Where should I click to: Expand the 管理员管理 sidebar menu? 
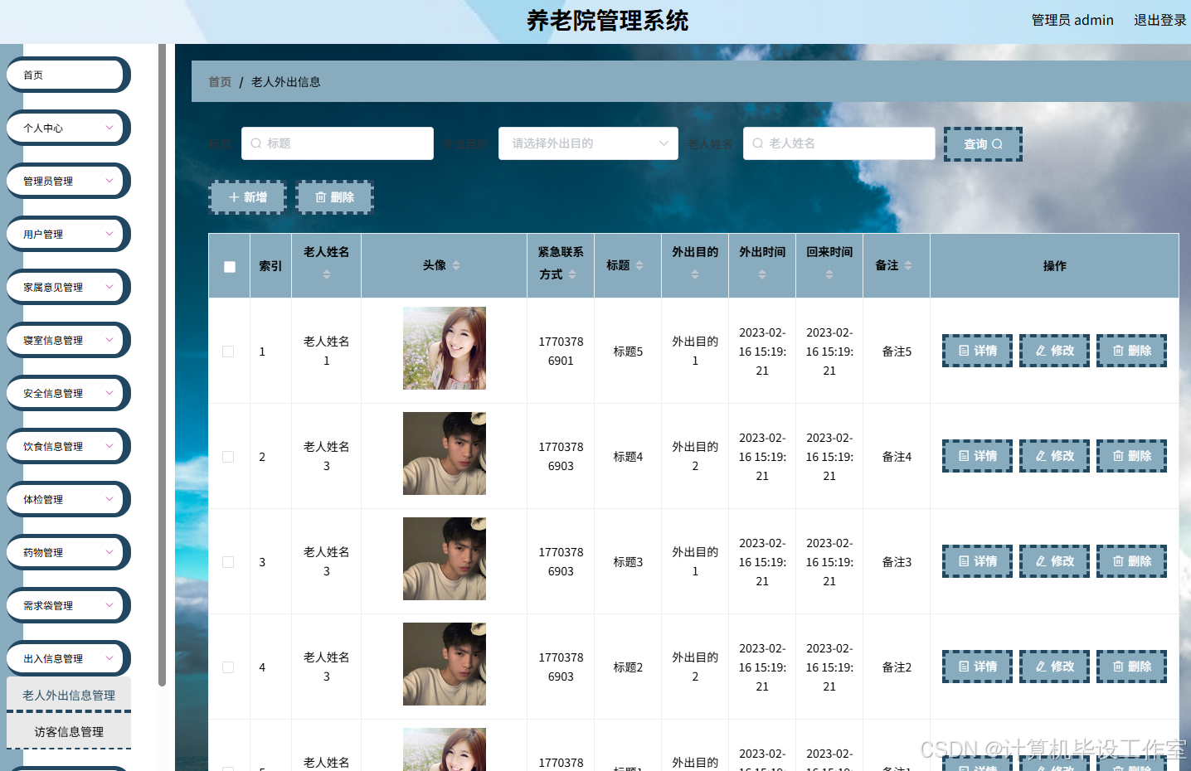68,181
